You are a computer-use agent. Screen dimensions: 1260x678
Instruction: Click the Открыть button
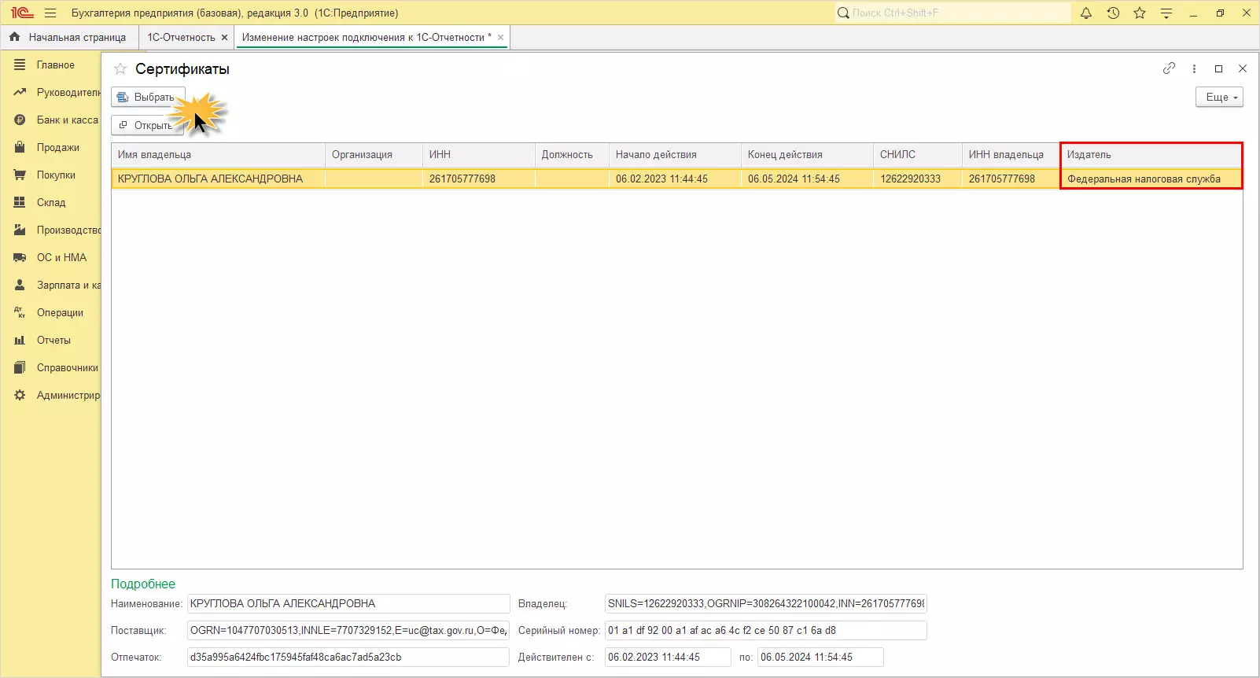[147, 125]
